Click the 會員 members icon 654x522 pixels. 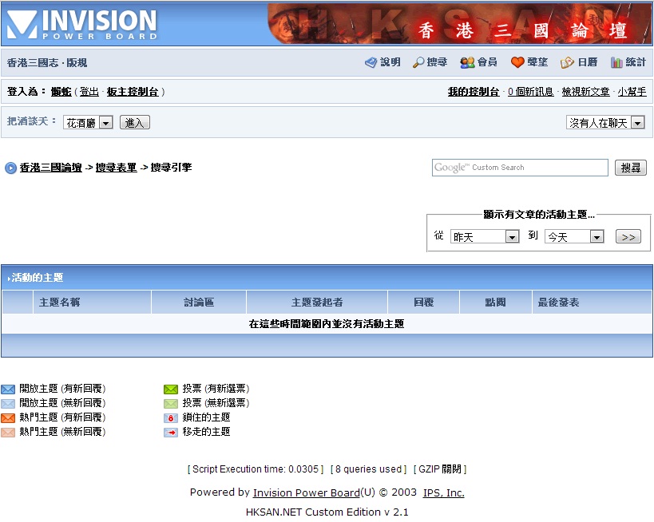point(467,62)
